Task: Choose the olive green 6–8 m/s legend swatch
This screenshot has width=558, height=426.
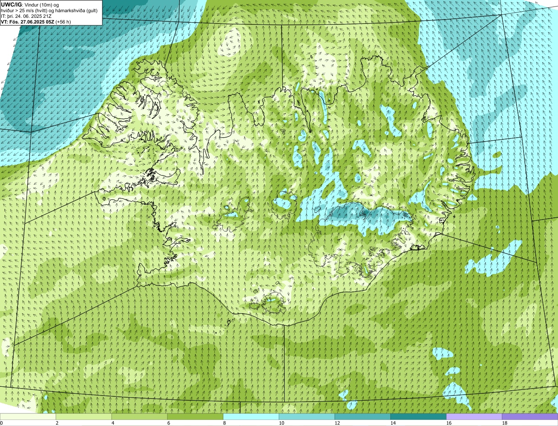Action: point(195,417)
